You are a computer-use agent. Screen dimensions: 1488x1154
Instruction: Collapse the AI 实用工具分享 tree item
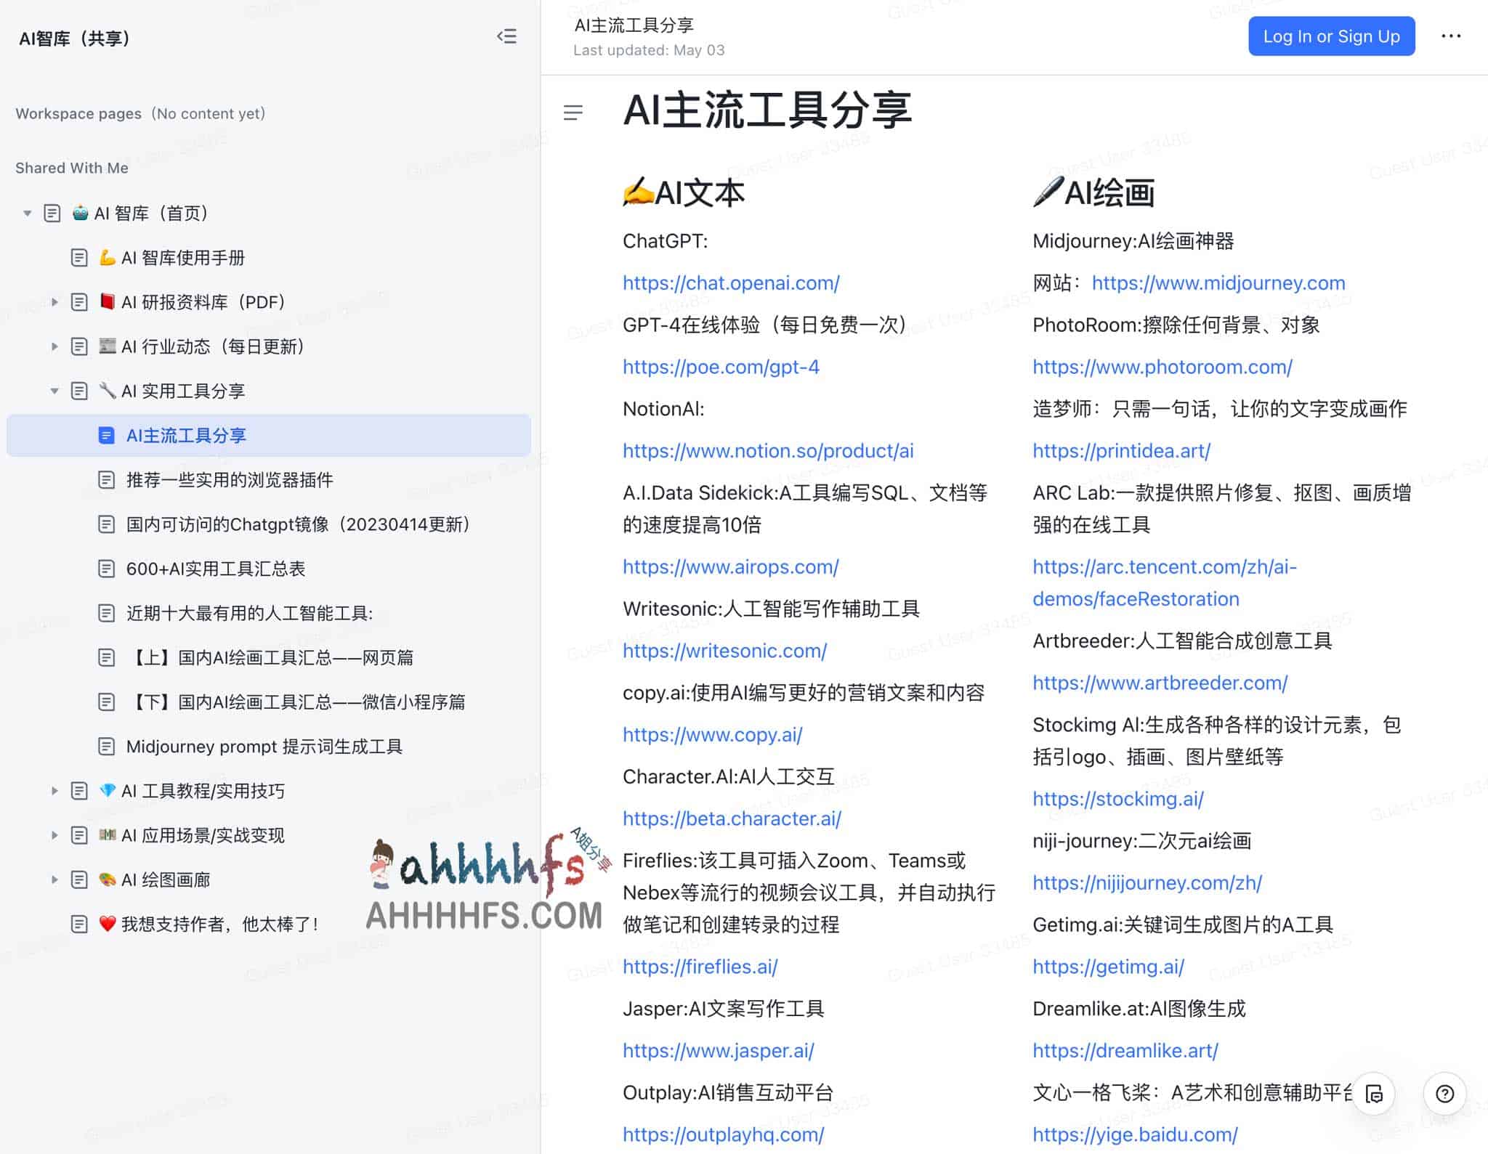click(x=55, y=391)
